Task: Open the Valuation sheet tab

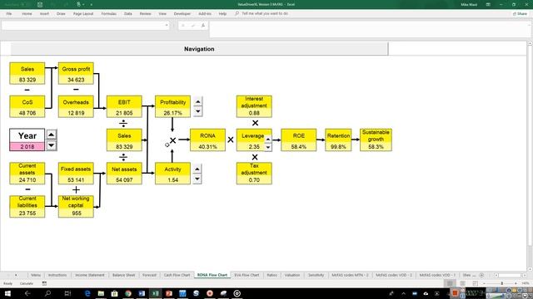Action: 292,275
